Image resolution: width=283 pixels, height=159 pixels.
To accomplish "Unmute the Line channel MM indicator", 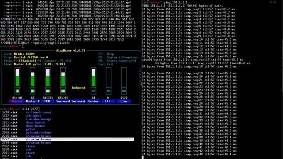I will (124, 91).
